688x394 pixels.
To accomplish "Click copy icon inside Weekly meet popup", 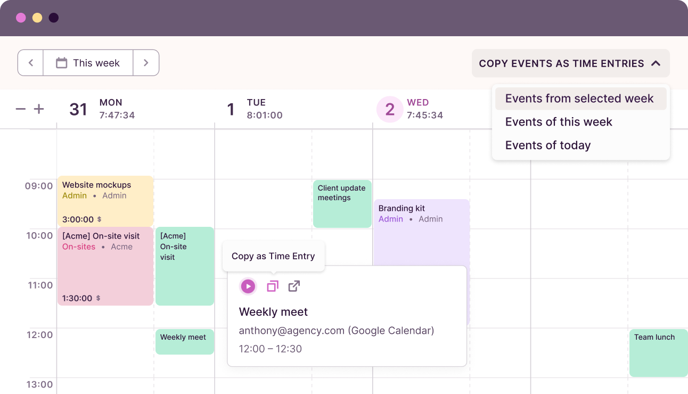I will (x=273, y=286).
